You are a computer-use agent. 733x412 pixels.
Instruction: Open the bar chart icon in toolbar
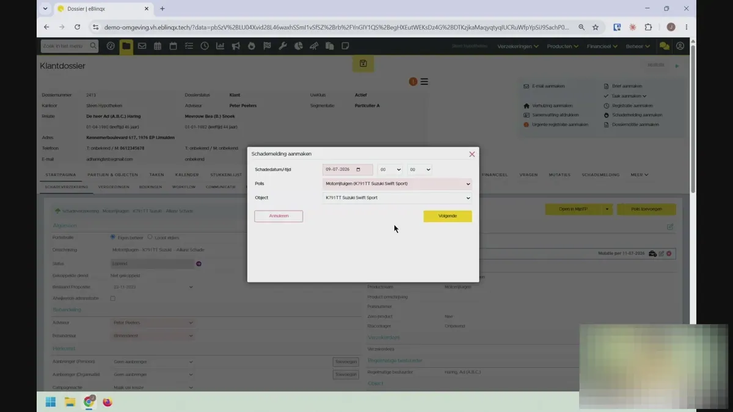(220, 46)
